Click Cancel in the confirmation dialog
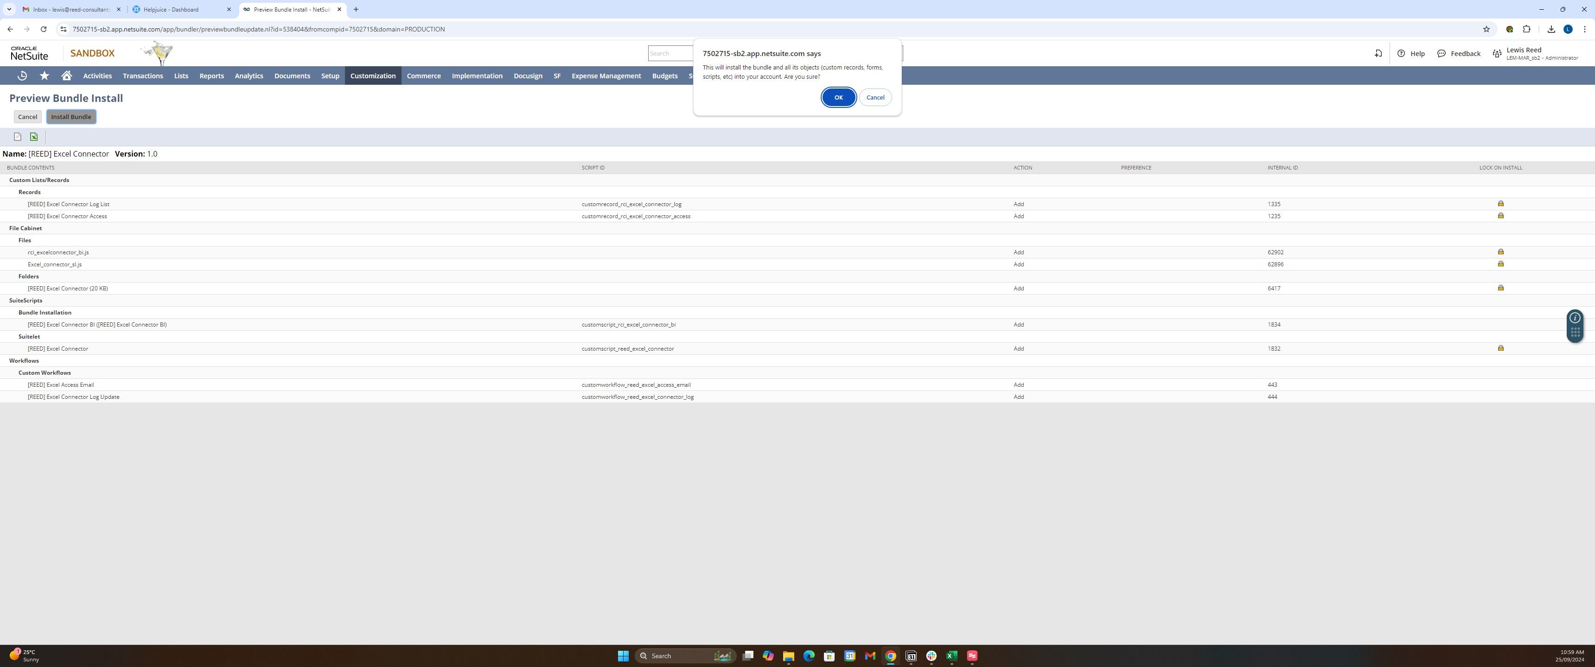The height and width of the screenshot is (667, 1595). [875, 97]
